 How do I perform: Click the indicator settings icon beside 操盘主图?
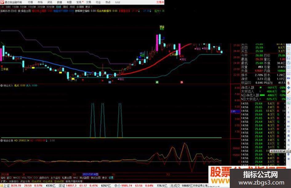[19, 11]
